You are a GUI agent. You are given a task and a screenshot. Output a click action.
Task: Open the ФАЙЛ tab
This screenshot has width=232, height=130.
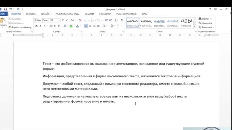tap(3, 14)
